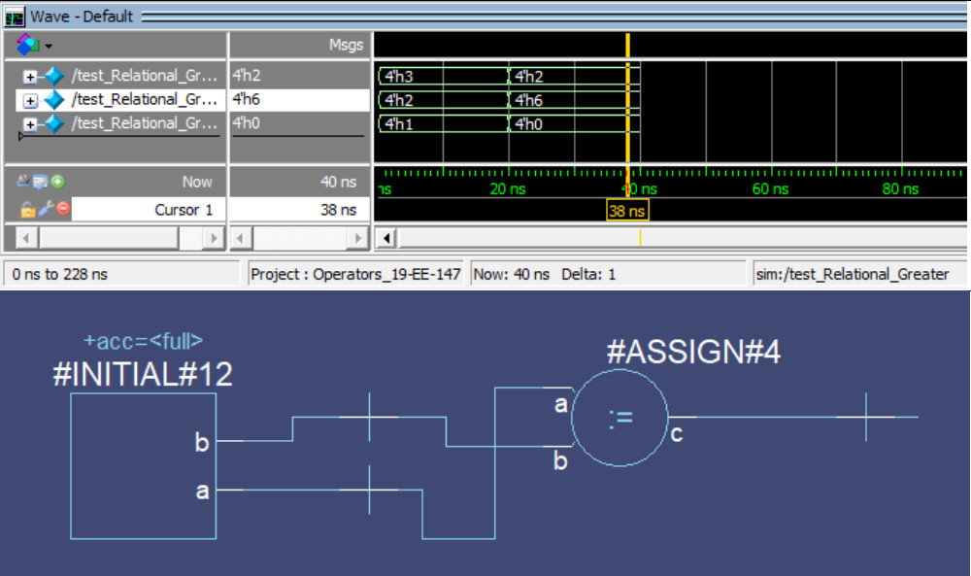
Task: Open cursor properties with the wrench icon
Action: [44, 209]
